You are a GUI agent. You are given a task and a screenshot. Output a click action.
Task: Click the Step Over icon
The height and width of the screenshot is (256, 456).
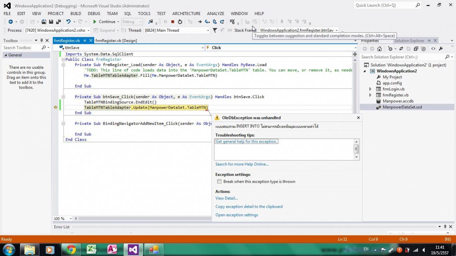pos(215,22)
